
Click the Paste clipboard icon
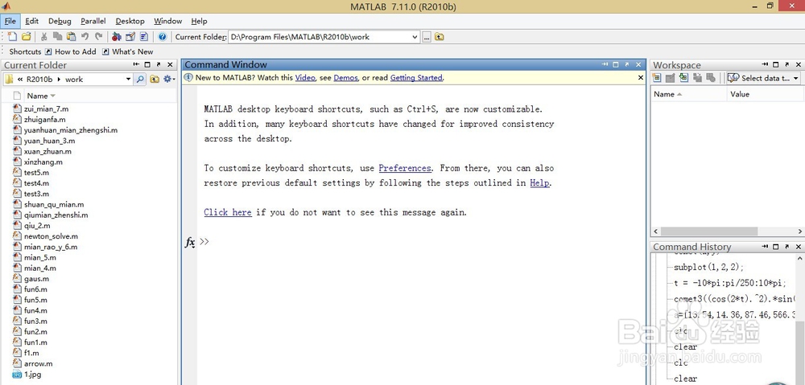[71, 36]
